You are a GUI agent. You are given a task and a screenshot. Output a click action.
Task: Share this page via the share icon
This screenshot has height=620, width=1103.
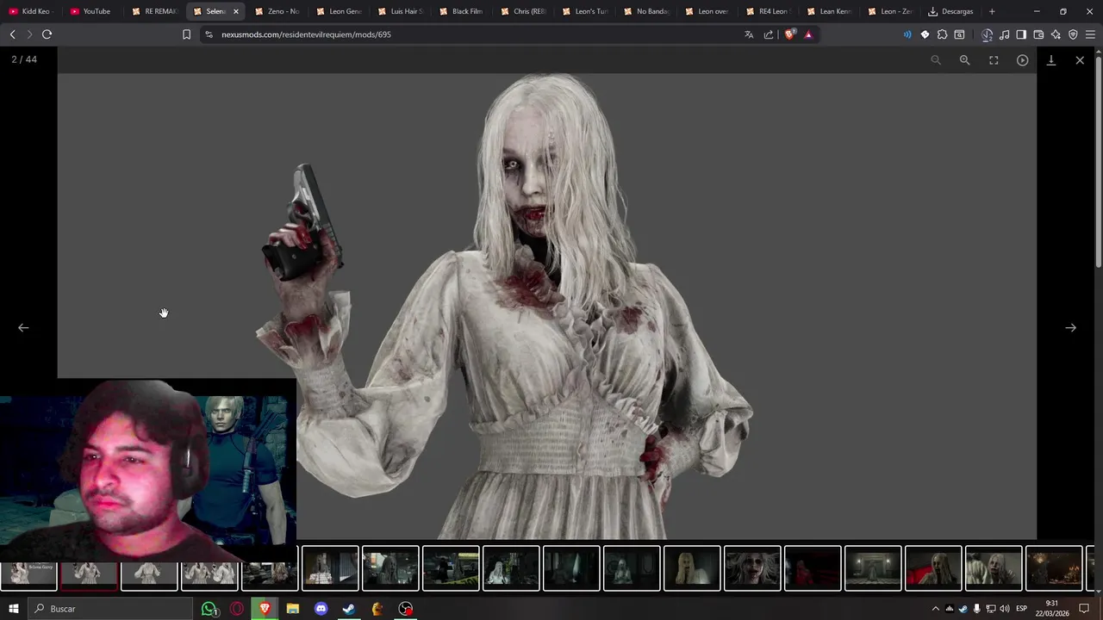[x=769, y=34]
